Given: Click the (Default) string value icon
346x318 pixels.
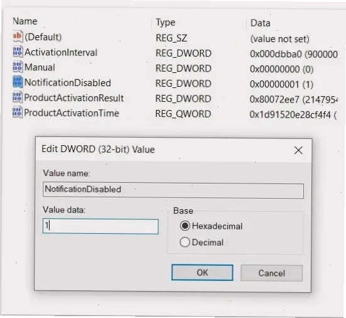Looking at the screenshot, I should pos(18,36).
